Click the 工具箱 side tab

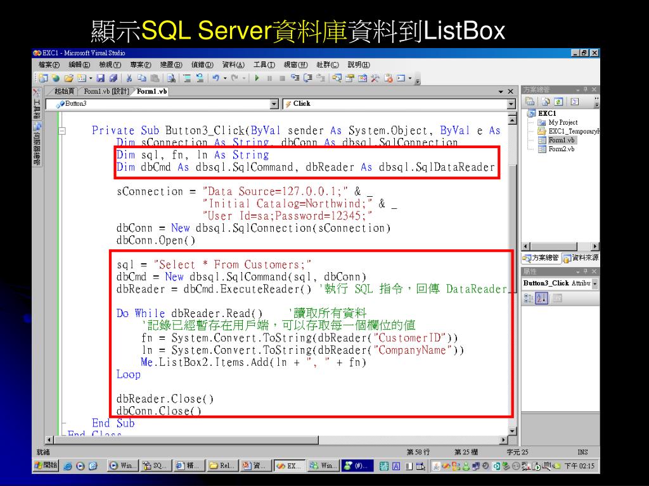[37, 105]
